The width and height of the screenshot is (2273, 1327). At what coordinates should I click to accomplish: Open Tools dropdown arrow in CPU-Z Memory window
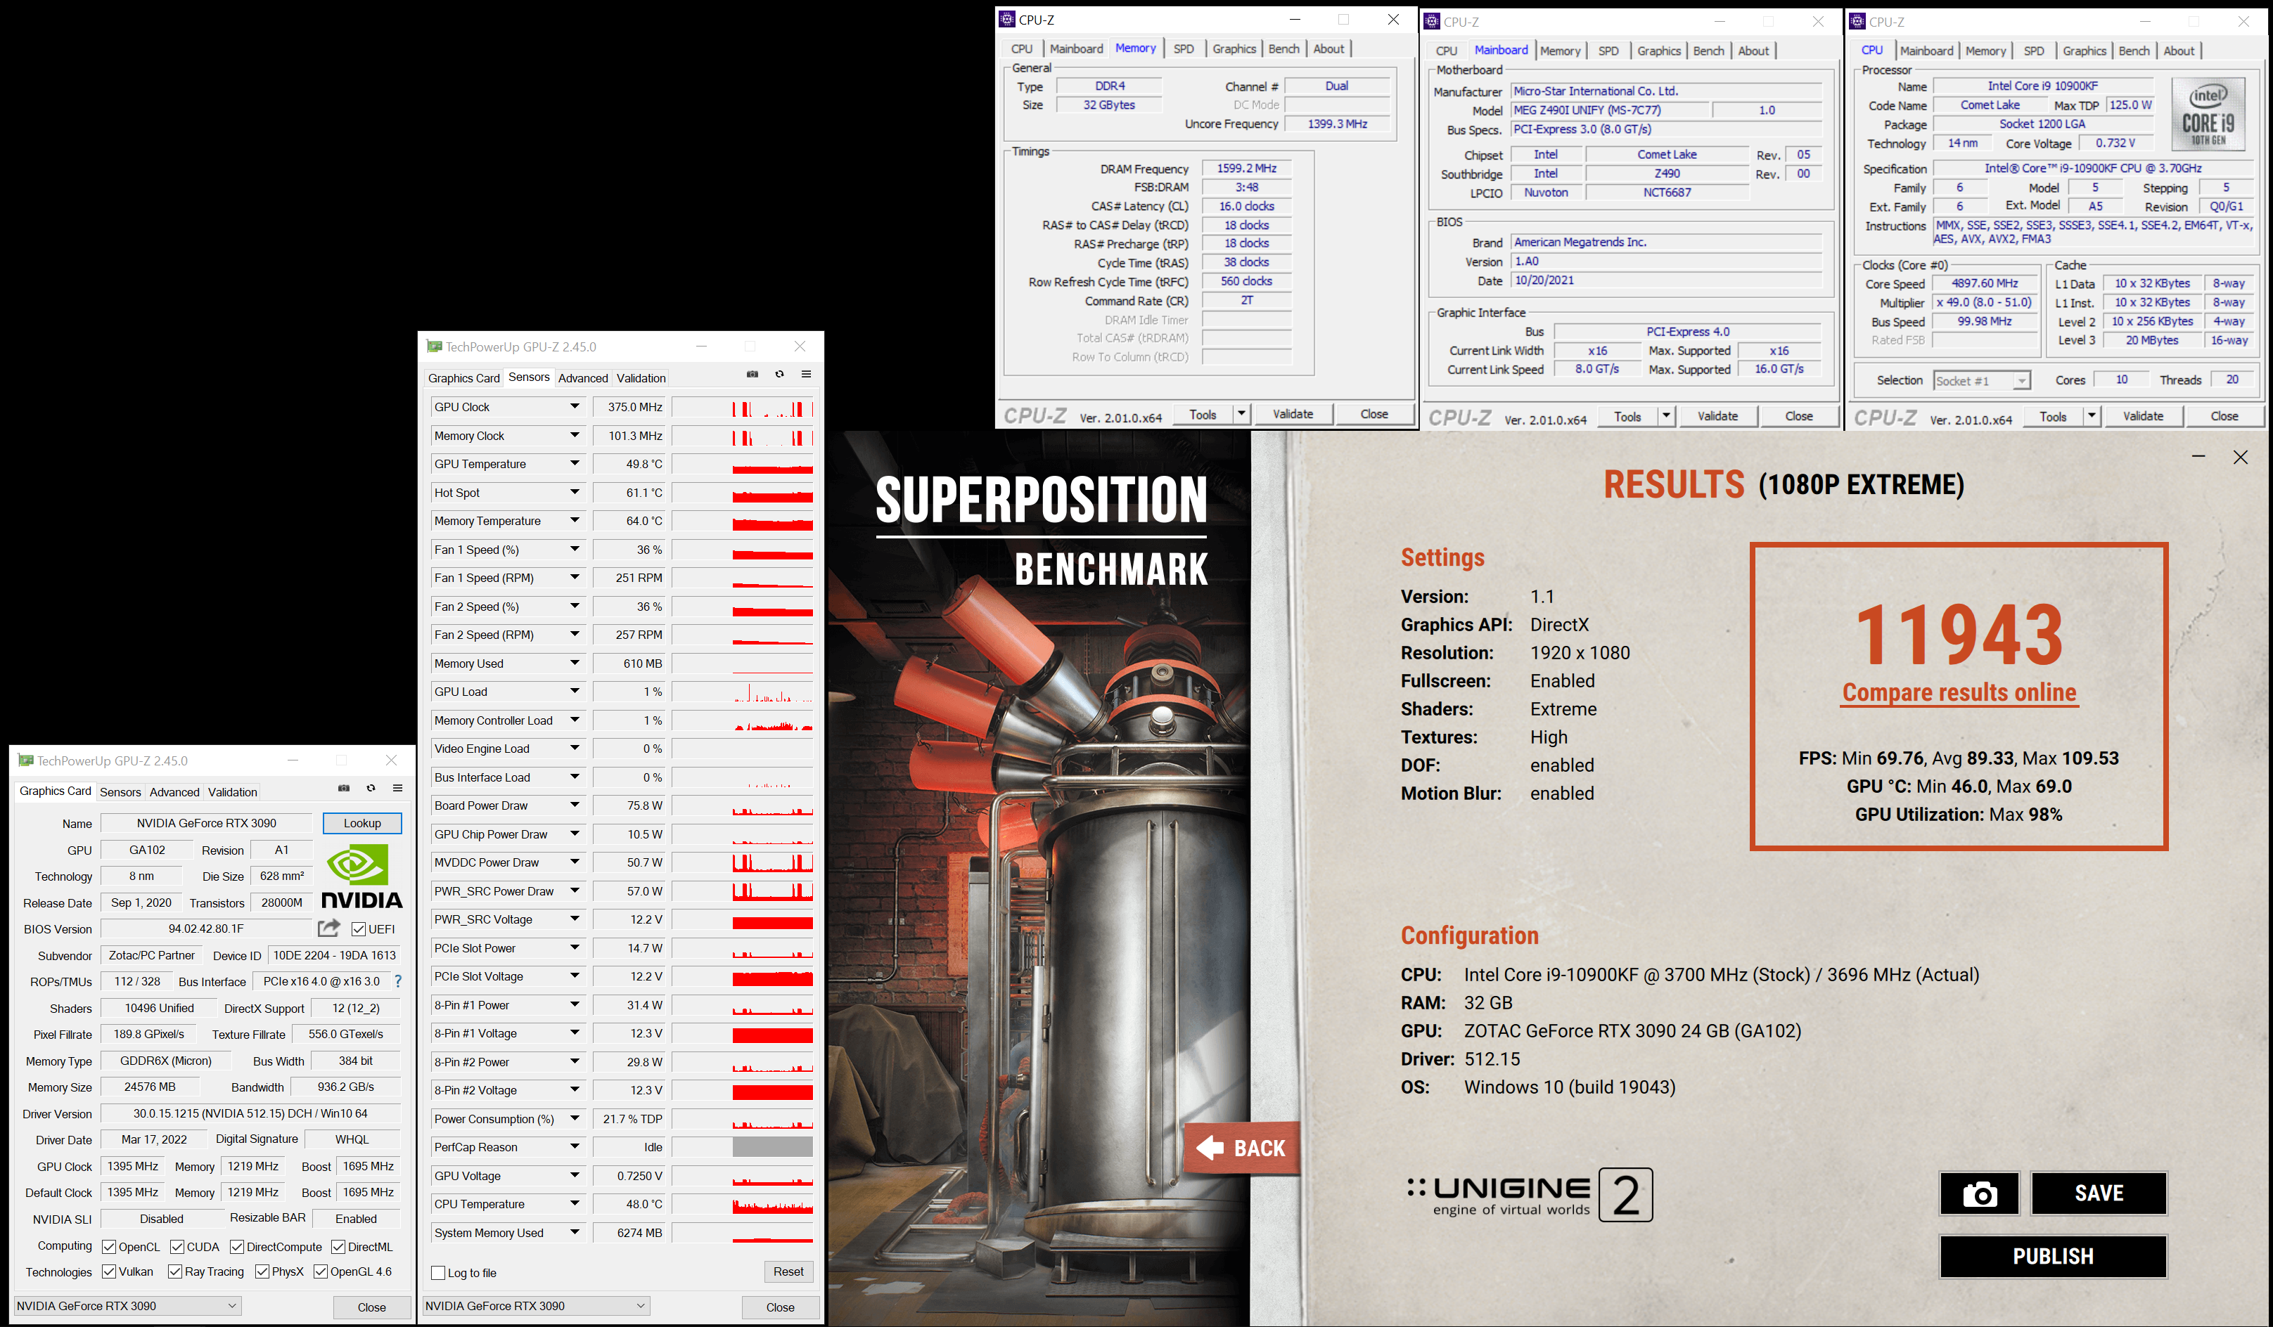tap(1242, 414)
